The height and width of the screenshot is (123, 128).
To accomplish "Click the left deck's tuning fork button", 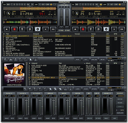I will coord(22,29).
